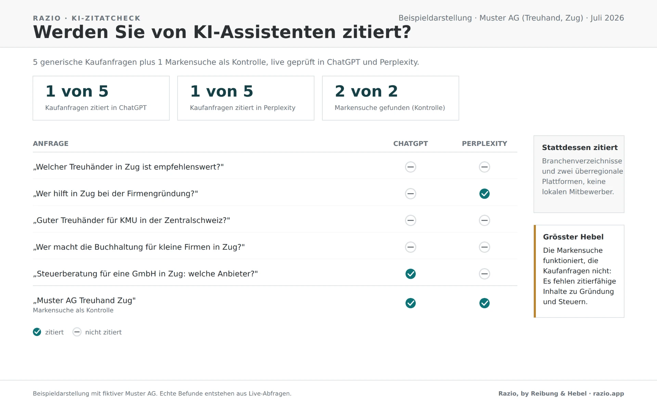The height and width of the screenshot is (411, 657).
Task: Click ChatGPT checkmark for Steuerberatung GmbH row
Action: [410, 274]
